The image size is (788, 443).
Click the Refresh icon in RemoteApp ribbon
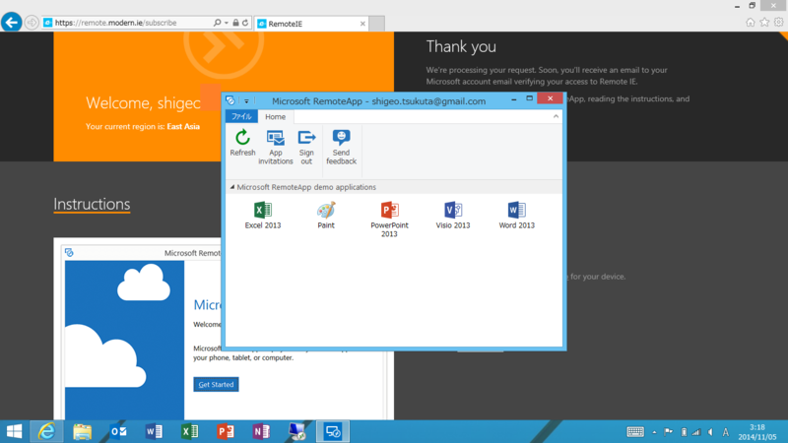point(242,143)
